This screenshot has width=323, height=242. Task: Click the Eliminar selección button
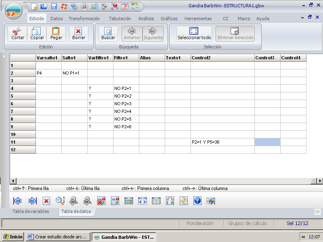pyautogui.click(x=235, y=34)
